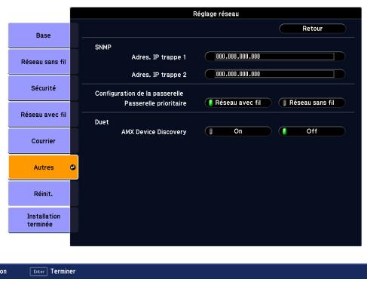Turn AMX Device Discovery On
The height and width of the screenshot is (282, 367).
(238, 131)
